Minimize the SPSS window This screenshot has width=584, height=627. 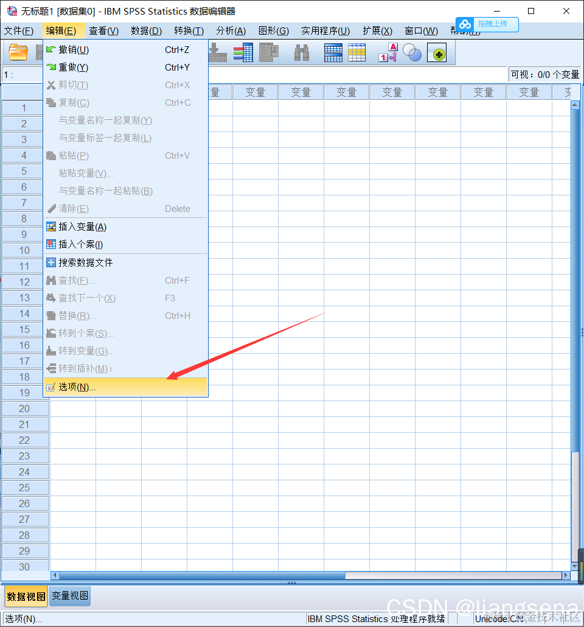(497, 11)
